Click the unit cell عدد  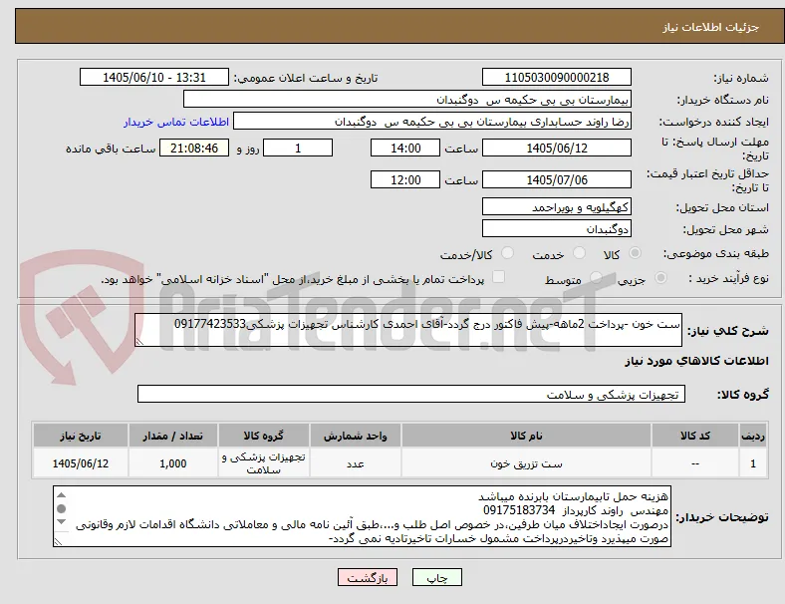[355, 463]
